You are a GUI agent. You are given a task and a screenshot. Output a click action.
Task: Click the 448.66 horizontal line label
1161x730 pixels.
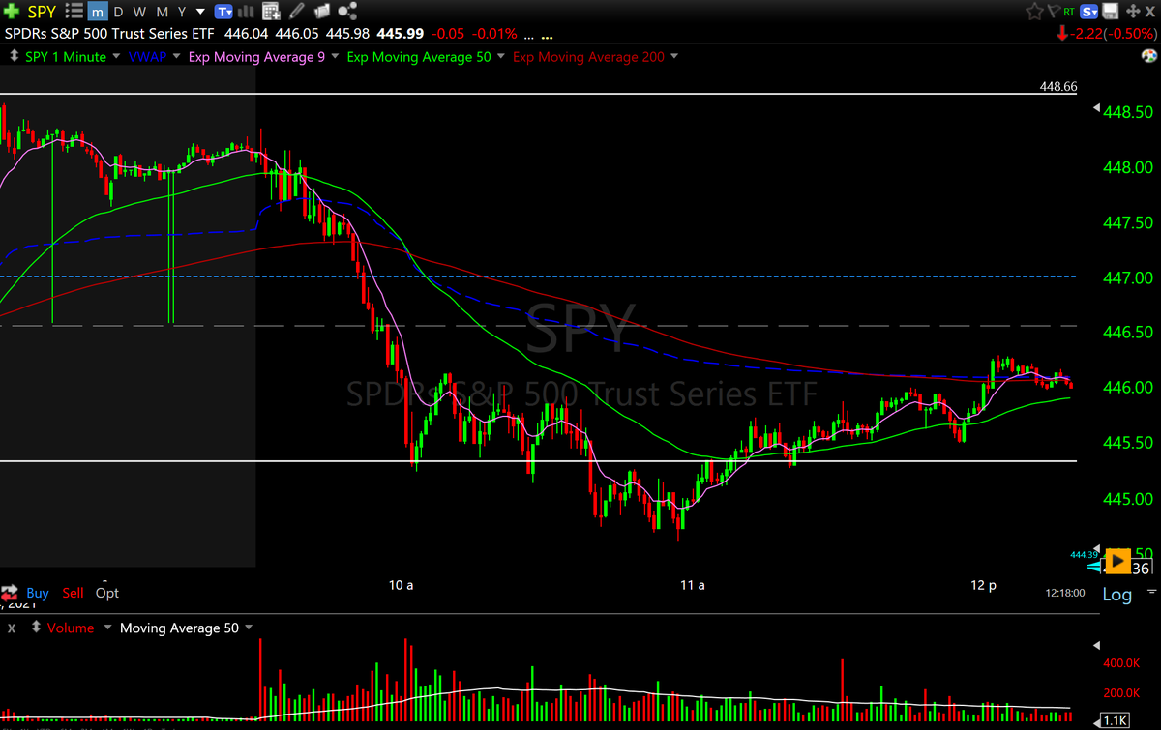coord(1057,86)
